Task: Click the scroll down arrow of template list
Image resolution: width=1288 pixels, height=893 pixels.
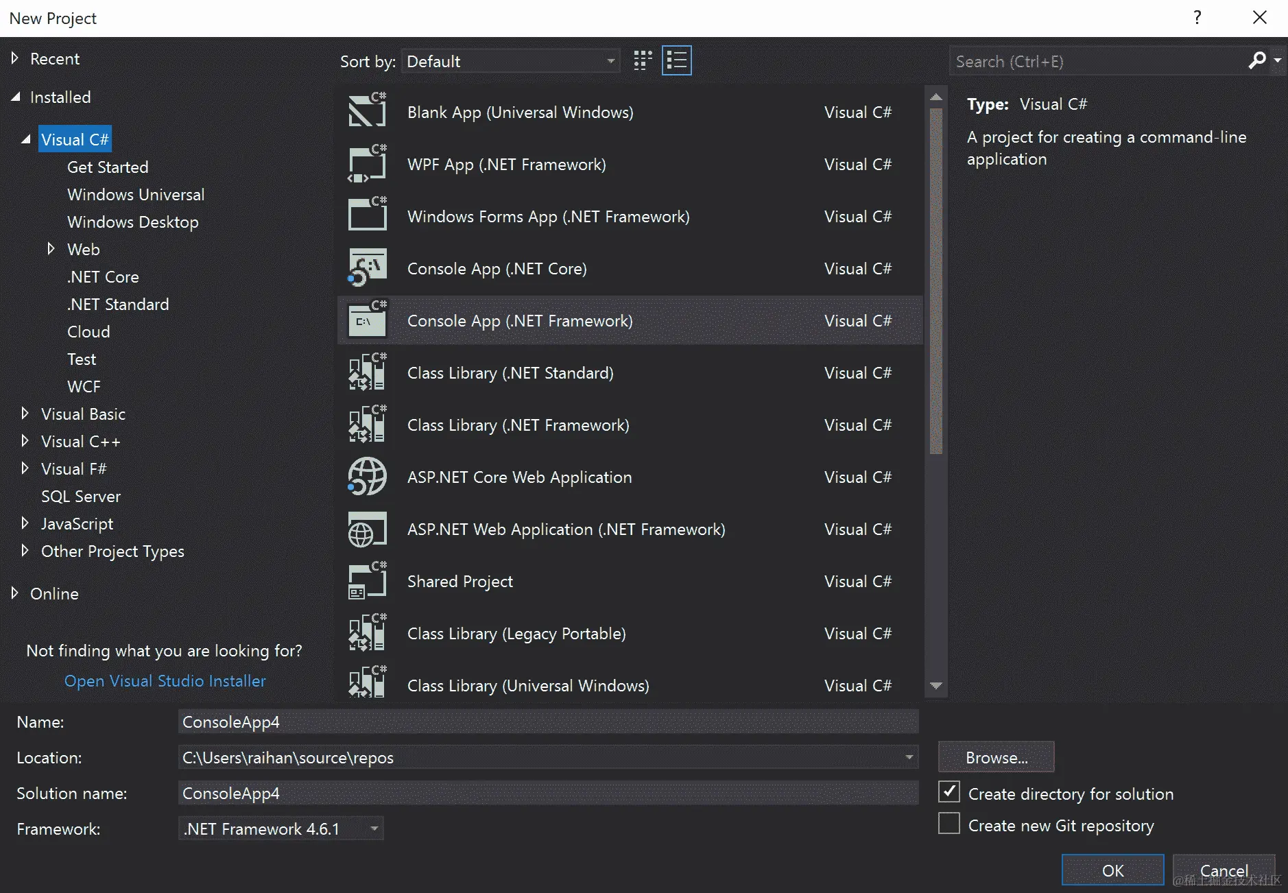Action: pyautogui.click(x=936, y=685)
